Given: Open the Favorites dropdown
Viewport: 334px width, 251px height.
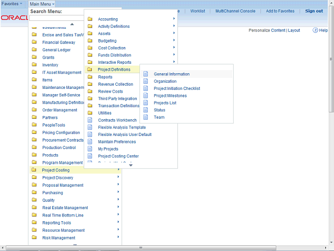Looking at the screenshot, I should (12, 4).
